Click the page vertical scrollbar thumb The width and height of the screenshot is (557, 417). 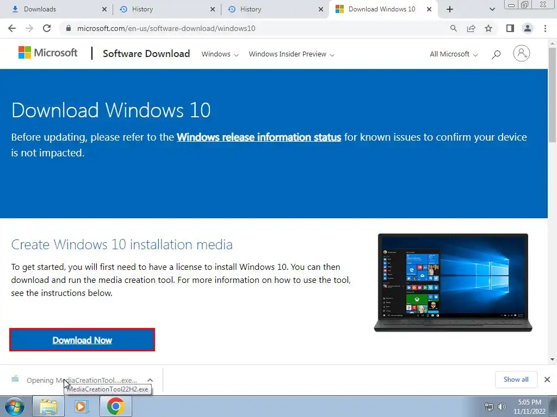tap(552, 95)
